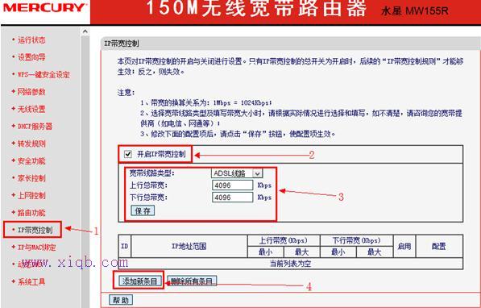Image resolution: width=481 pixels, height=308 pixels.
Task: Open the 家长控制 page
Action: 31,178
